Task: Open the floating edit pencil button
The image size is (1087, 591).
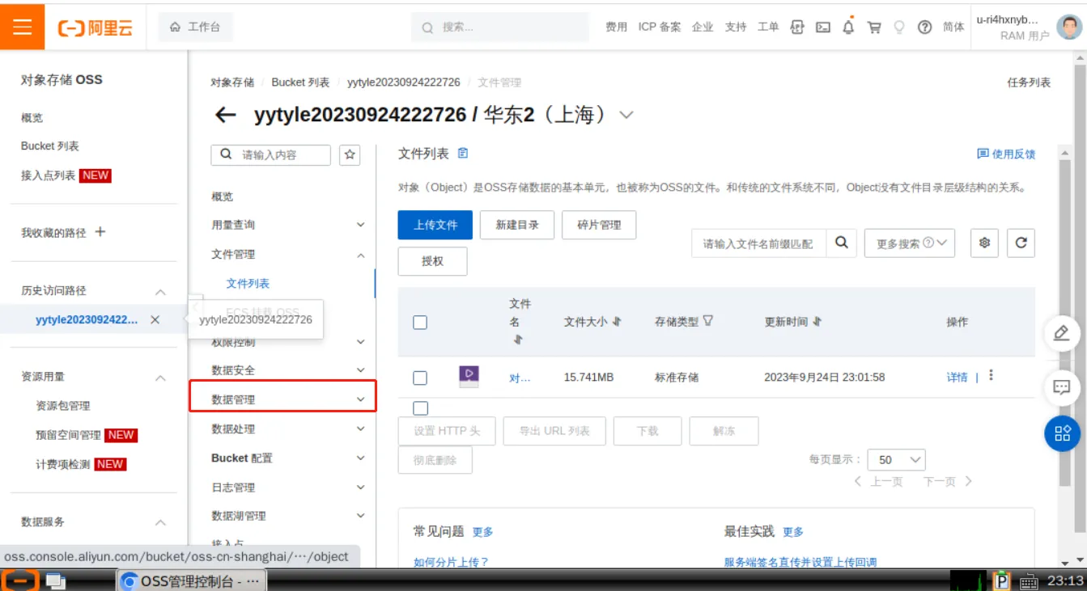Action: point(1062,333)
